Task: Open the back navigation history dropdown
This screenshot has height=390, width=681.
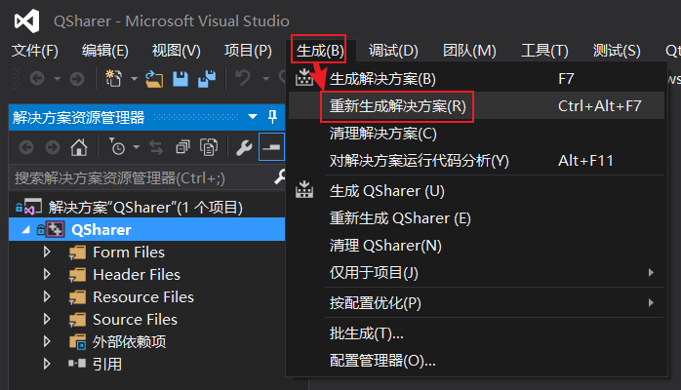Action: tap(57, 79)
